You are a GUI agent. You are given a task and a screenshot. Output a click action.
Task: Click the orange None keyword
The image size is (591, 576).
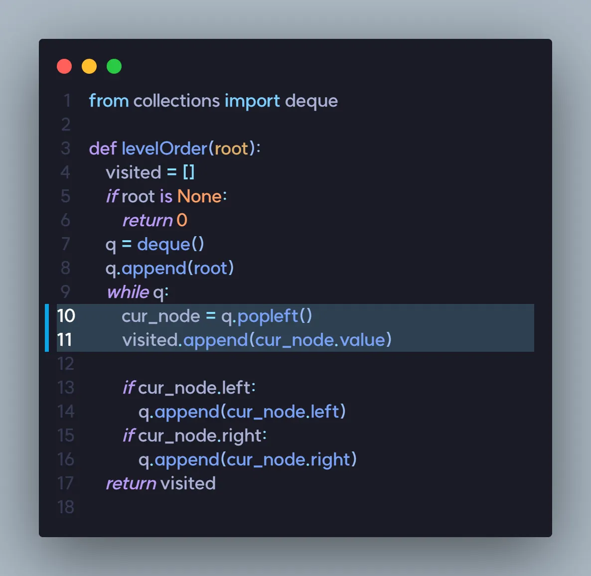coord(199,196)
